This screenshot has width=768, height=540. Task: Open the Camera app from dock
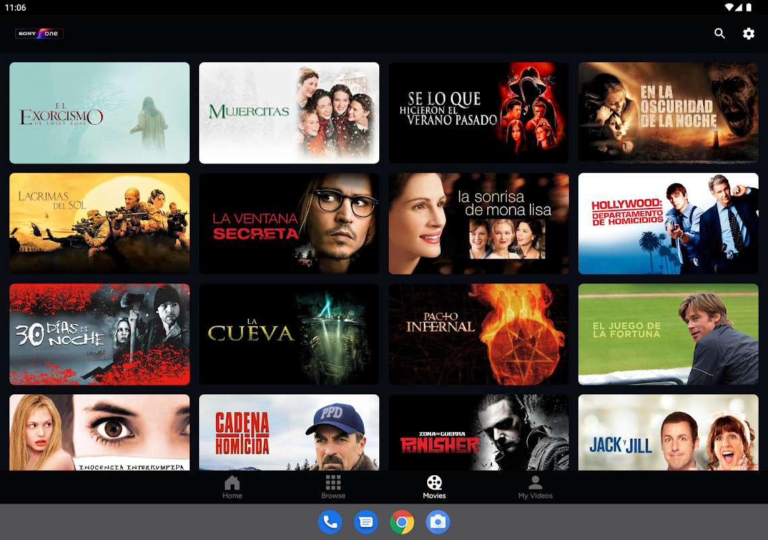(x=438, y=522)
